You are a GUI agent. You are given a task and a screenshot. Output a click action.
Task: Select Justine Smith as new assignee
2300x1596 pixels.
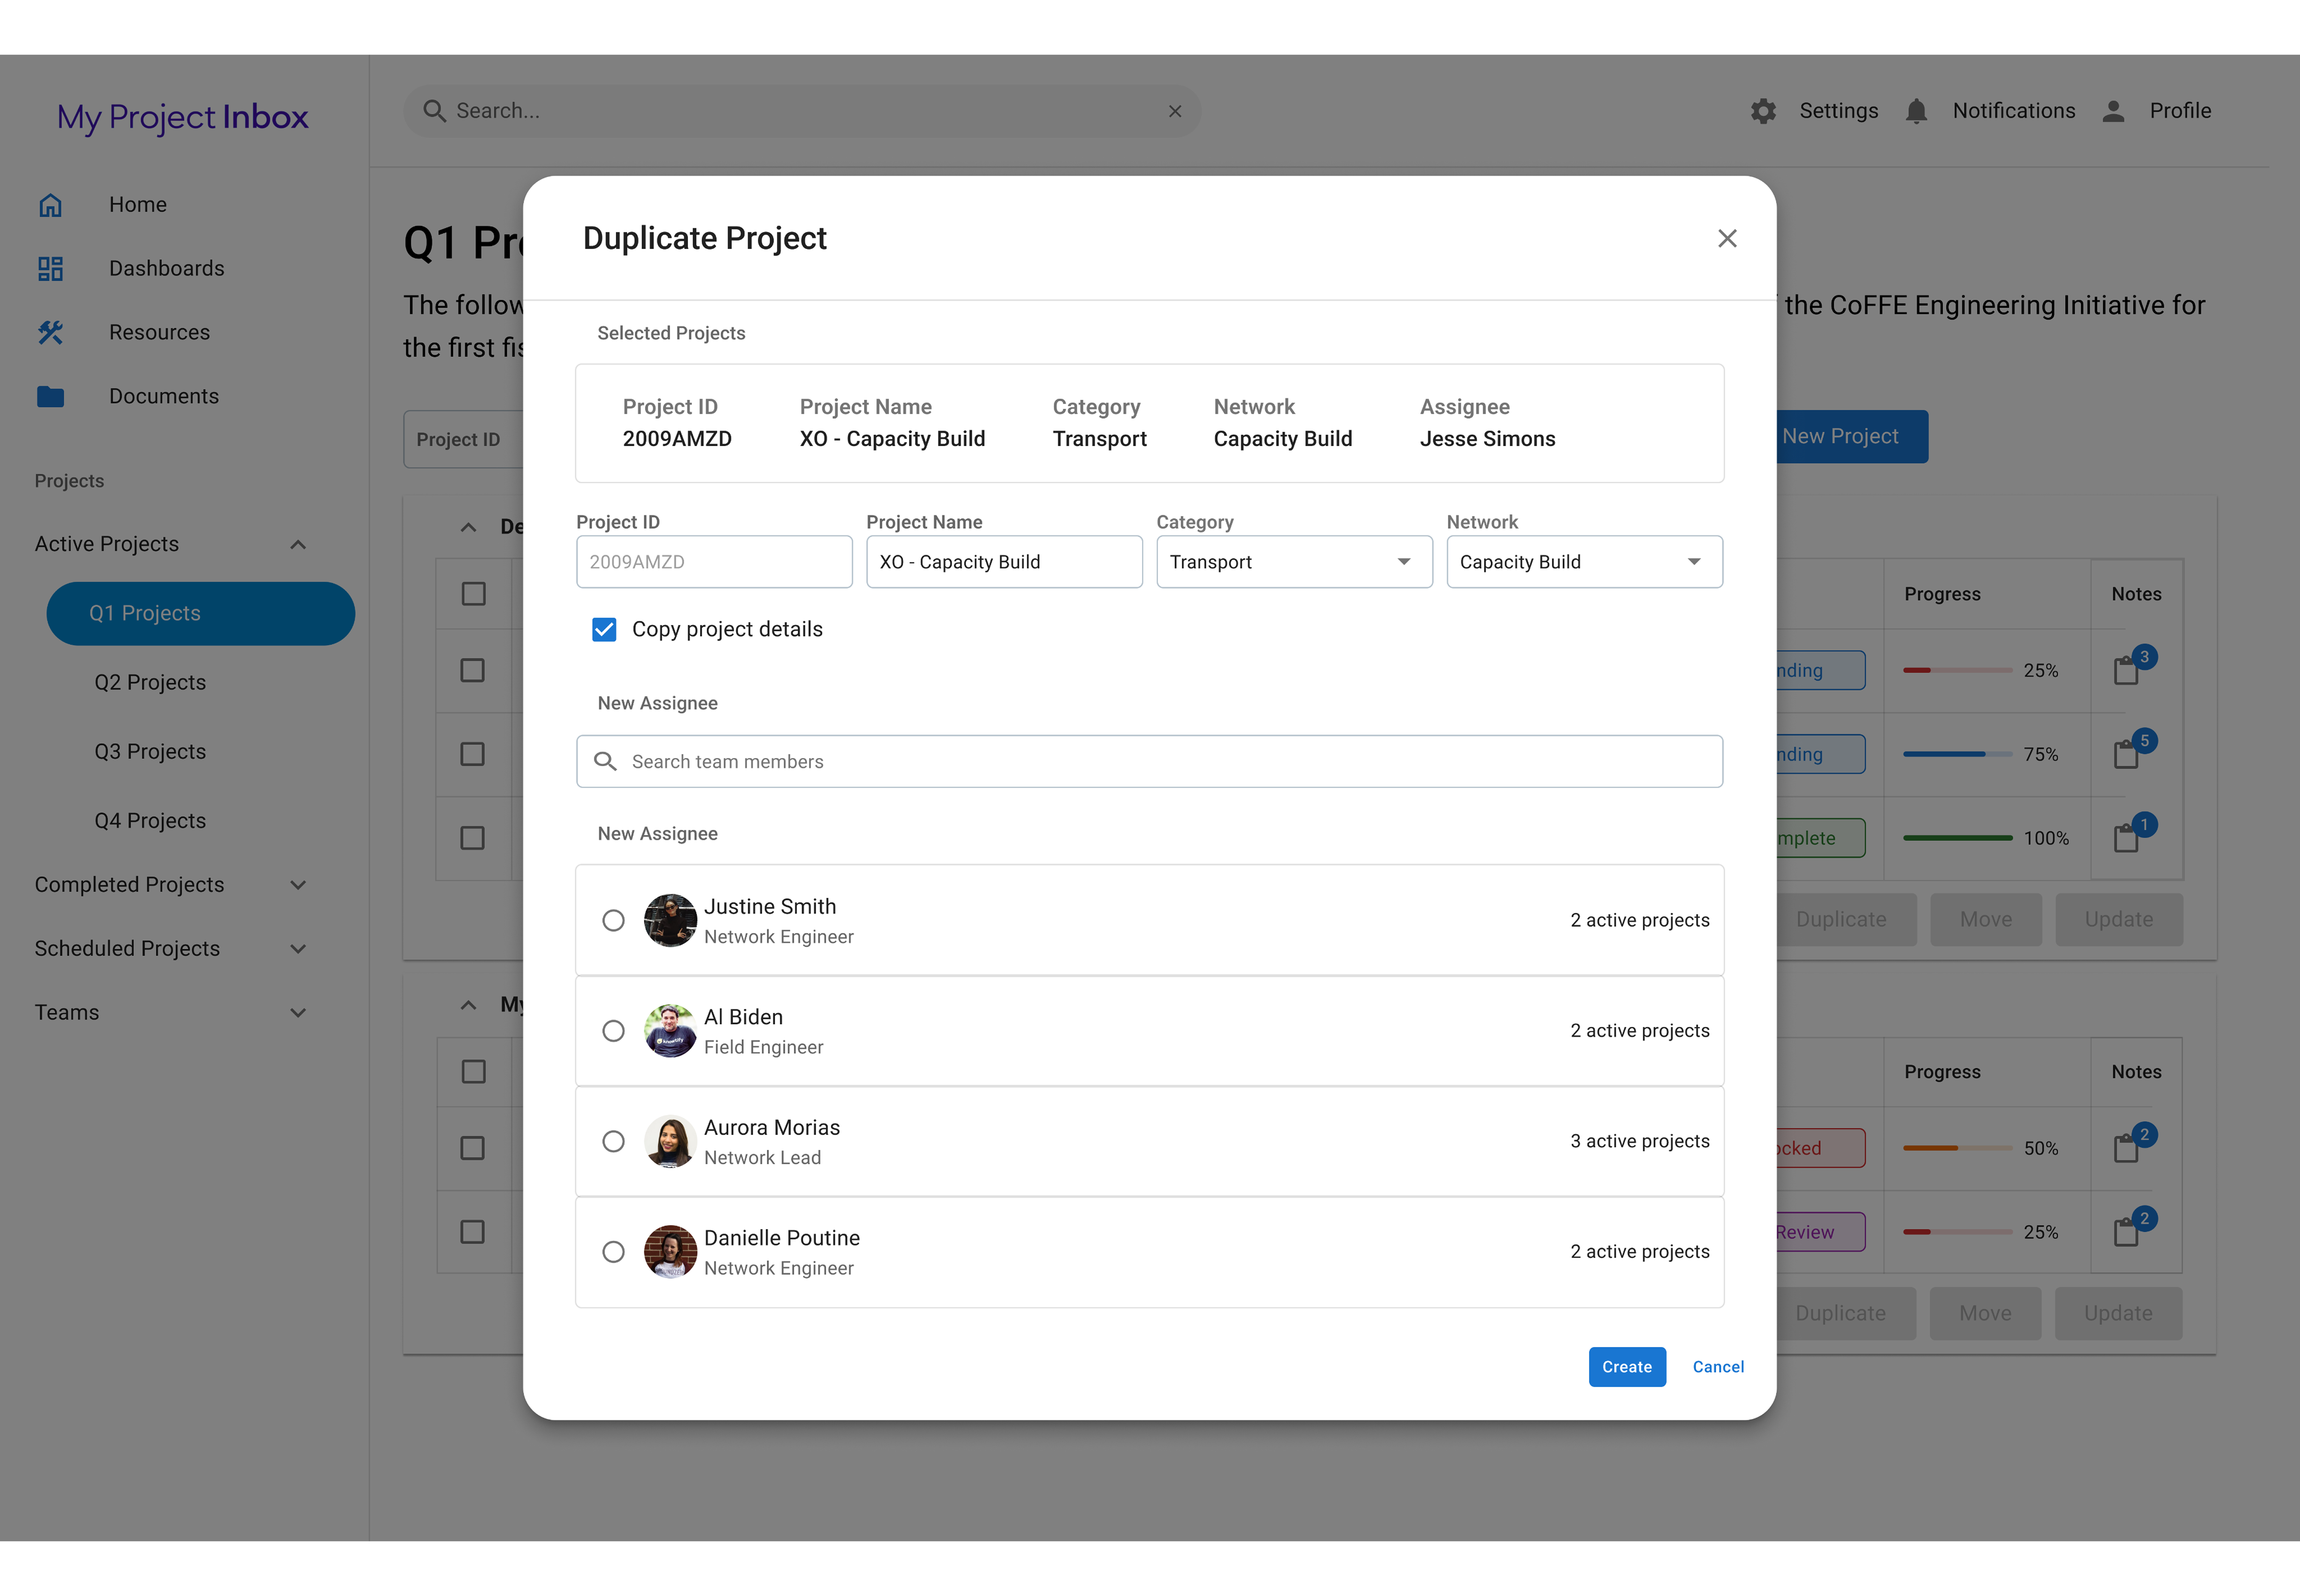point(613,920)
